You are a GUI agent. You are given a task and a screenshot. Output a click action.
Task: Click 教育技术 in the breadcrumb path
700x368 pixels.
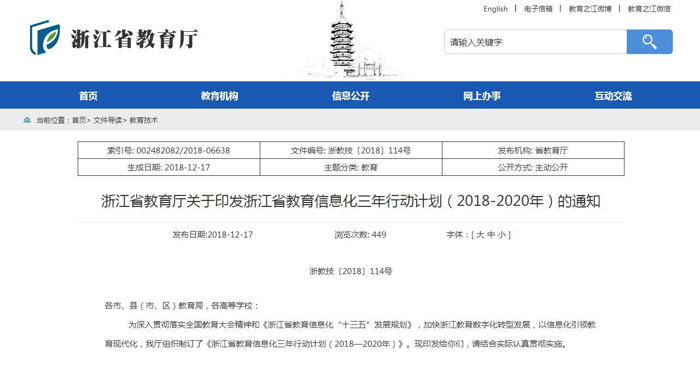(144, 120)
